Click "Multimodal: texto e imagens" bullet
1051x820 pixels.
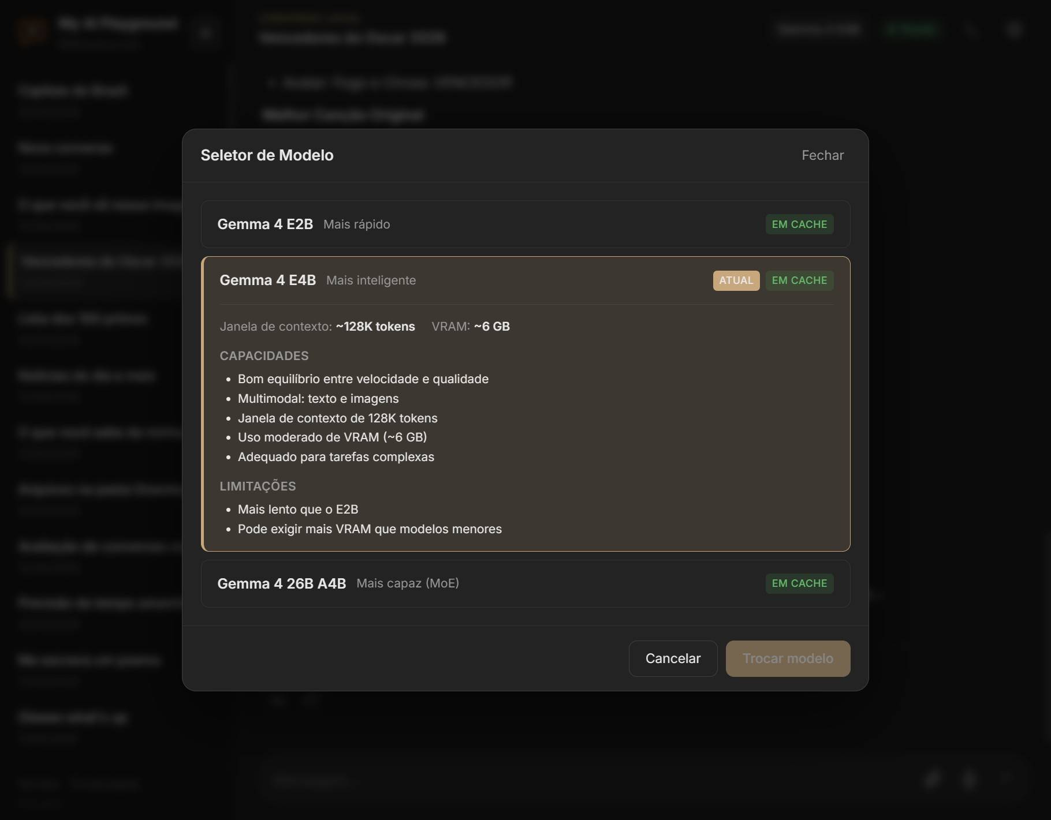click(x=318, y=399)
